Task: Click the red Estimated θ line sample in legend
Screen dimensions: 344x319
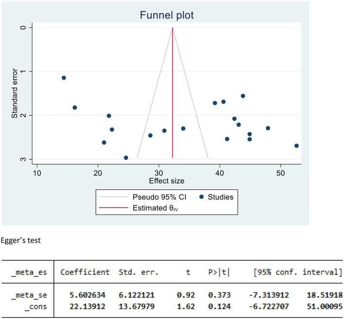Action: pyautogui.click(x=115, y=207)
